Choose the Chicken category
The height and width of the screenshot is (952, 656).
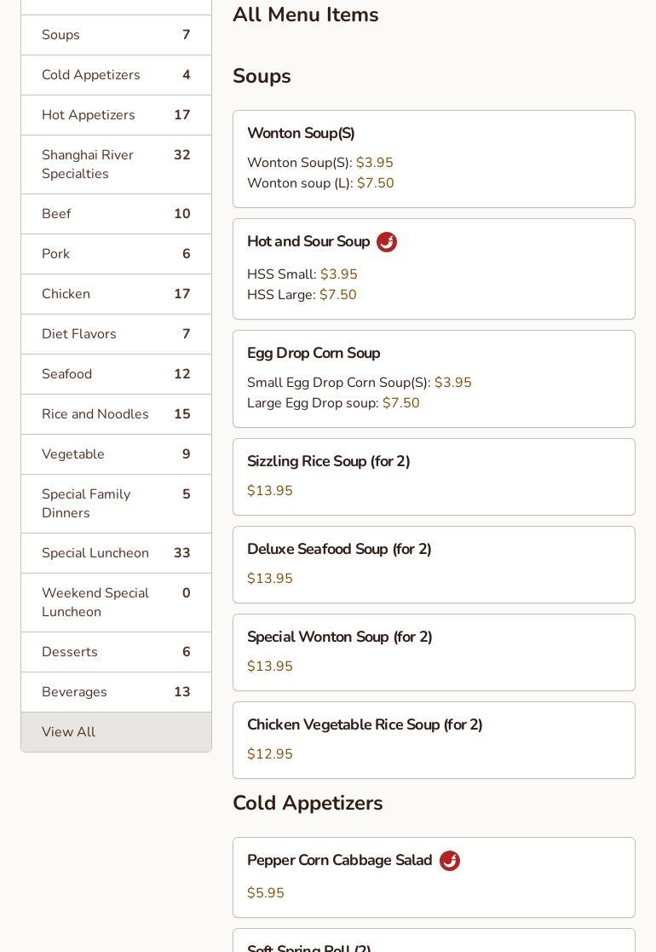116,294
